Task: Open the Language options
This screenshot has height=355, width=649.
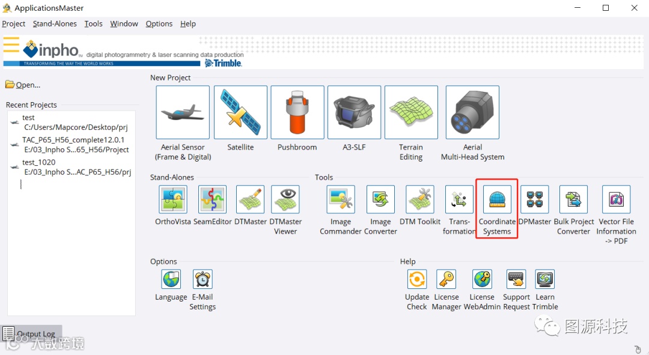Action: (x=171, y=279)
